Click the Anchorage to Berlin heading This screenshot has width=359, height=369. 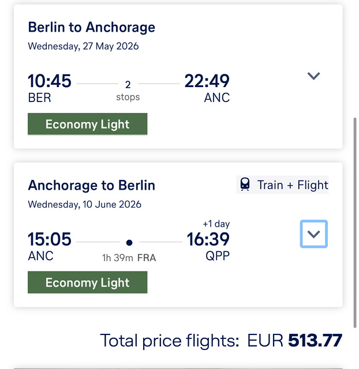[92, 186]
